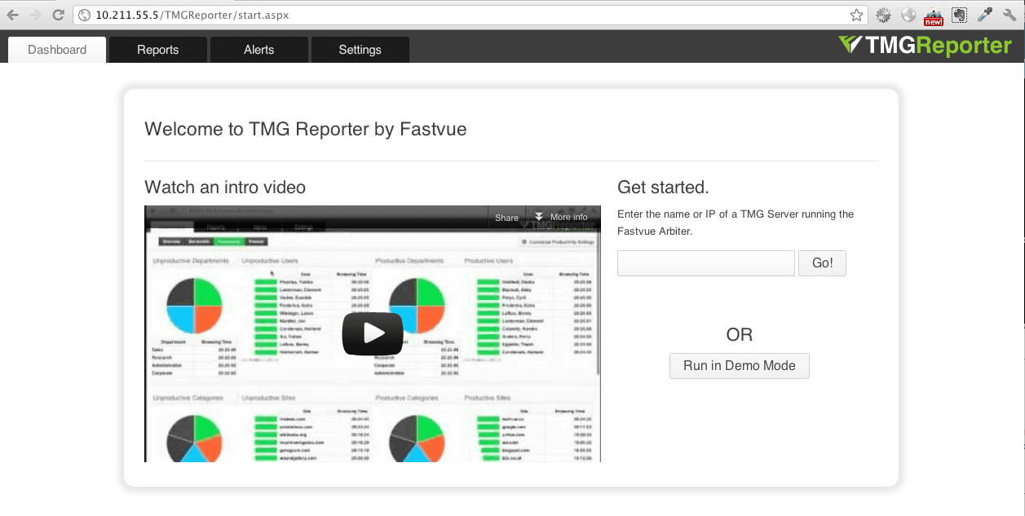Image resolution: width=1025 pixels, height=516 pixels.
Task: Activate the eyedropper color picker extension
Action: [985, 15]
